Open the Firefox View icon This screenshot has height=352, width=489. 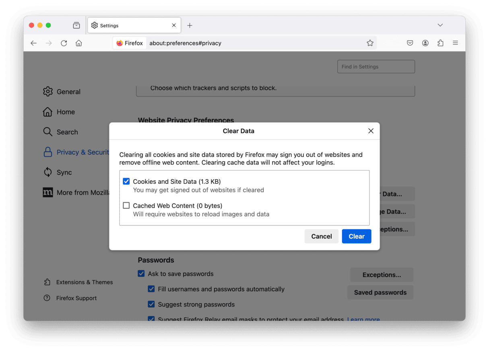(76, 25)
